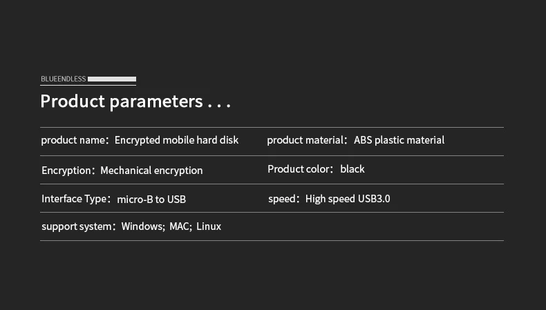Select 'micro-B to USB' value
546x310 pixels.
pyautogui.click(x=151, y=200)
